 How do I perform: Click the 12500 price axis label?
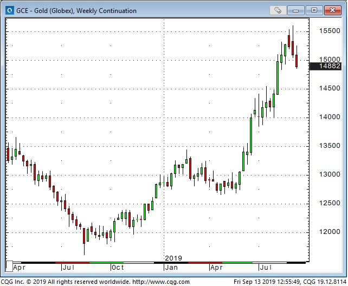[330, 203]
